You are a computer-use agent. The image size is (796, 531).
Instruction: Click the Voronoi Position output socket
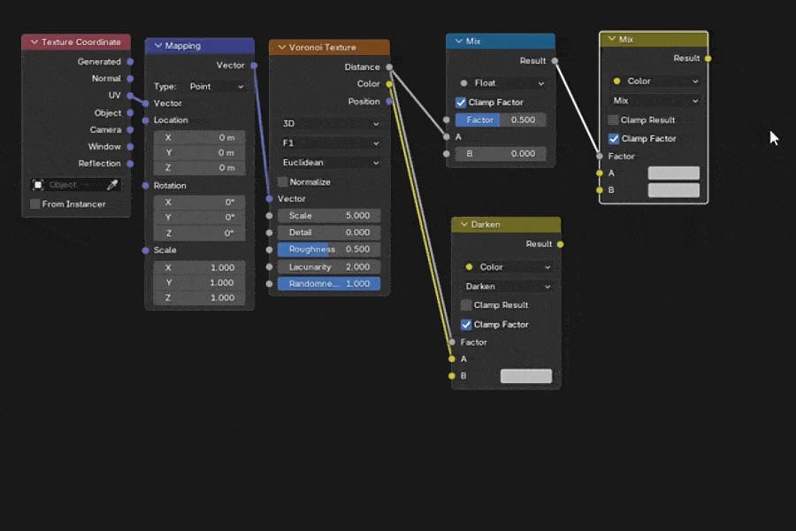click(389, 102)
